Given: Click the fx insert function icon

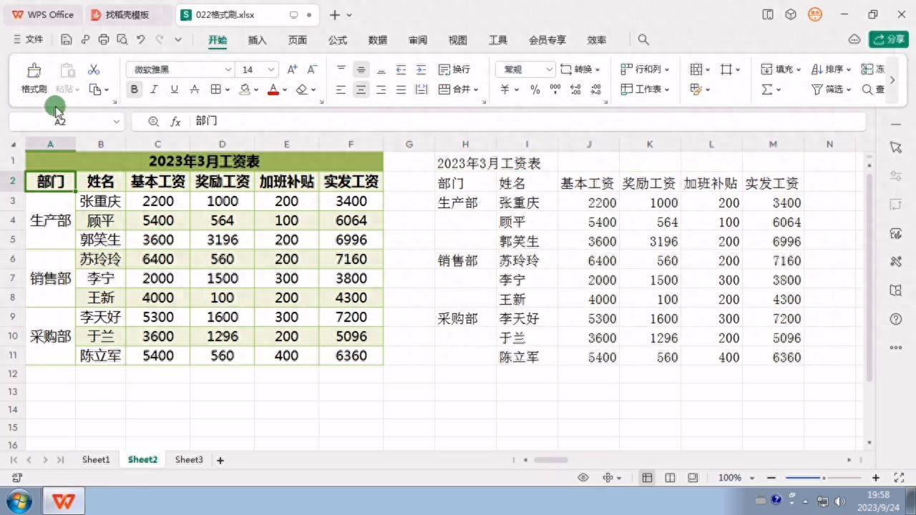Looking at the screenshot, I should 175,122.
